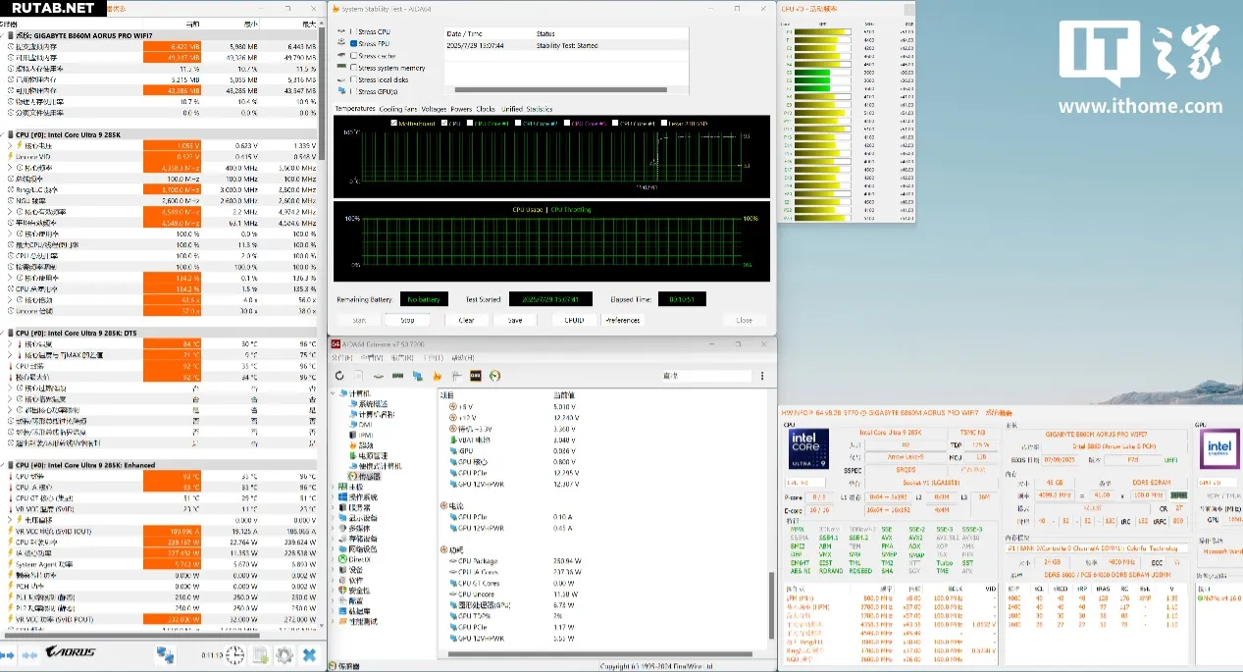Select the Stability Test: Started log entry
The height and width of the screenshot is (672, 1243).
coord(566,45)
